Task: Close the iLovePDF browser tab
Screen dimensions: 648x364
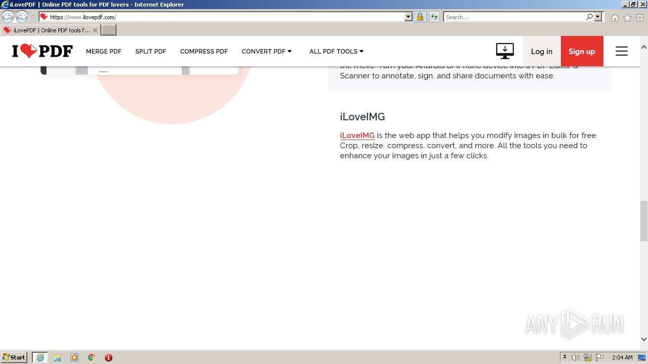Action: (x=95, y=30)
